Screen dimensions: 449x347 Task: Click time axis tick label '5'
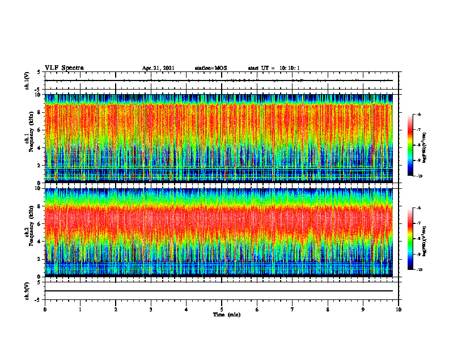(x=222, y=310)
